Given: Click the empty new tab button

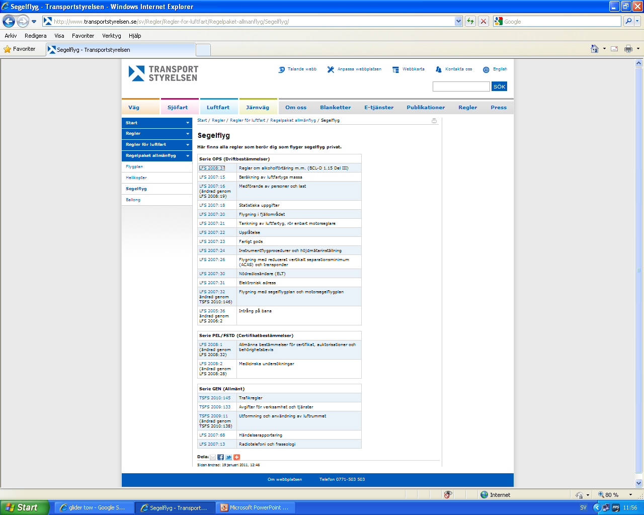Looking at the screenshot, I should tap(203, 50).
